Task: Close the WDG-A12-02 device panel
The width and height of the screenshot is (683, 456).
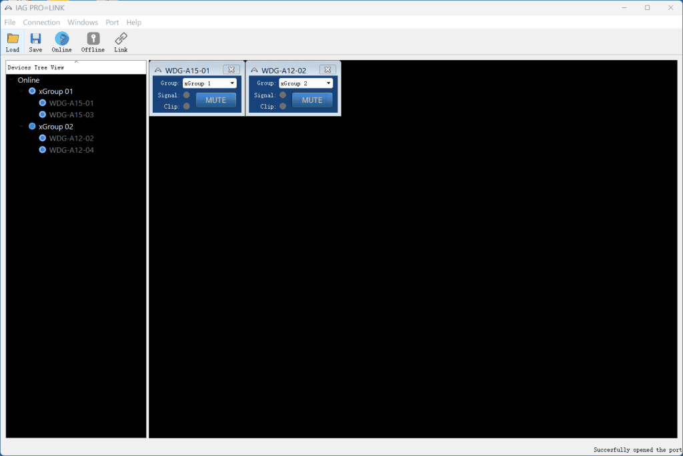Action: [327, 70]
